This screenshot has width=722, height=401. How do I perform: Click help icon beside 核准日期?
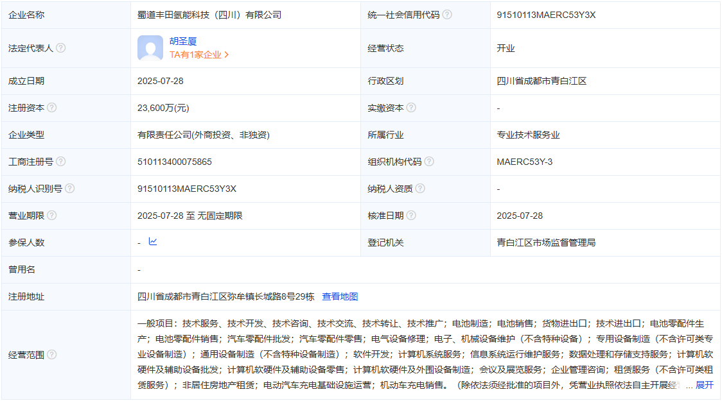(x=411, y=216)
